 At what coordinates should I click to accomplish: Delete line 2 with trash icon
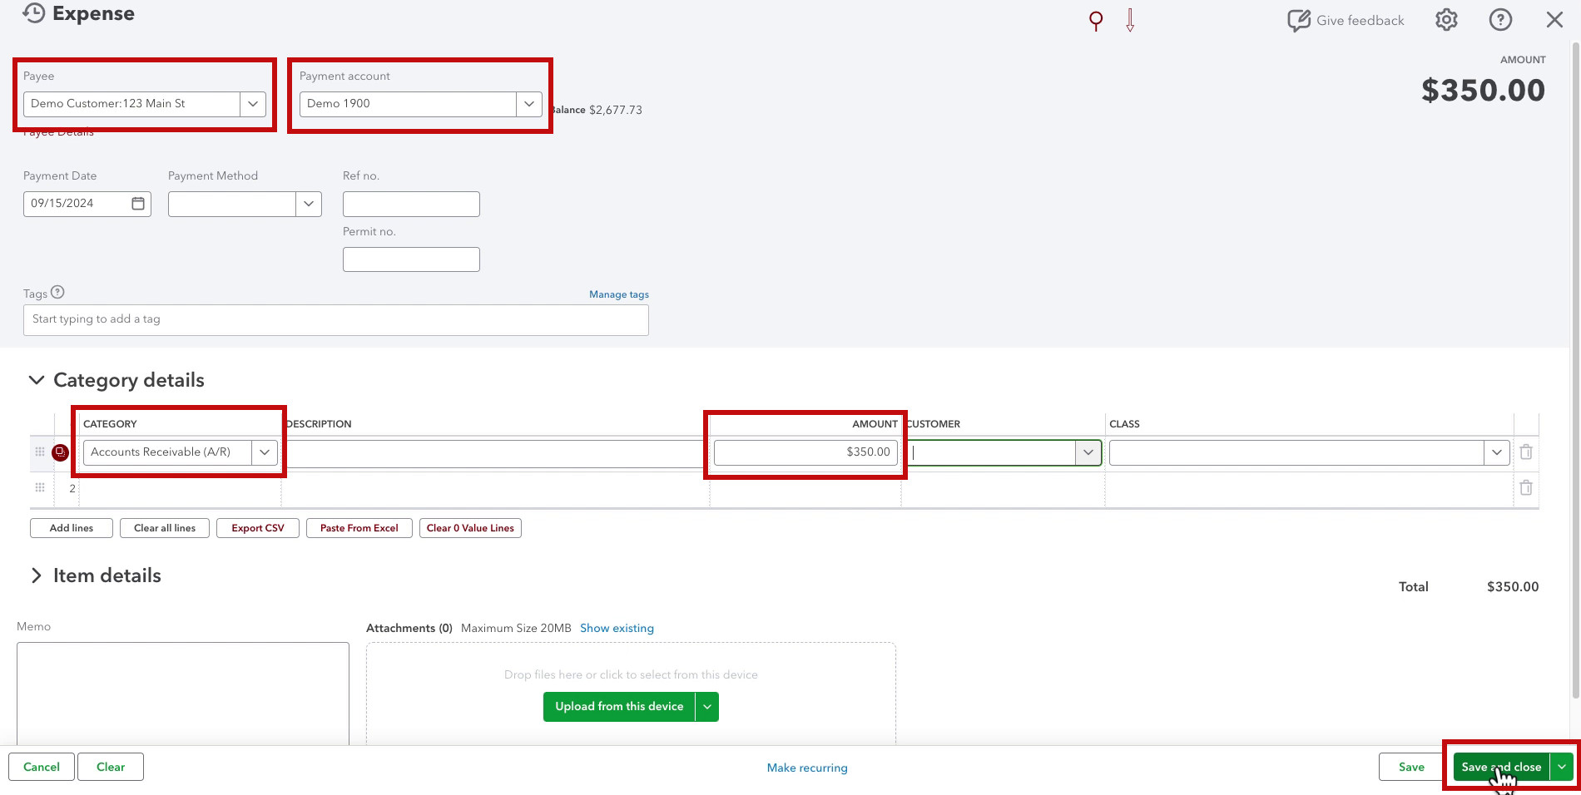1526,488
